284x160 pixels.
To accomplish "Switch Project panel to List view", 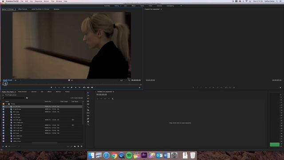I will pos(3,146).
